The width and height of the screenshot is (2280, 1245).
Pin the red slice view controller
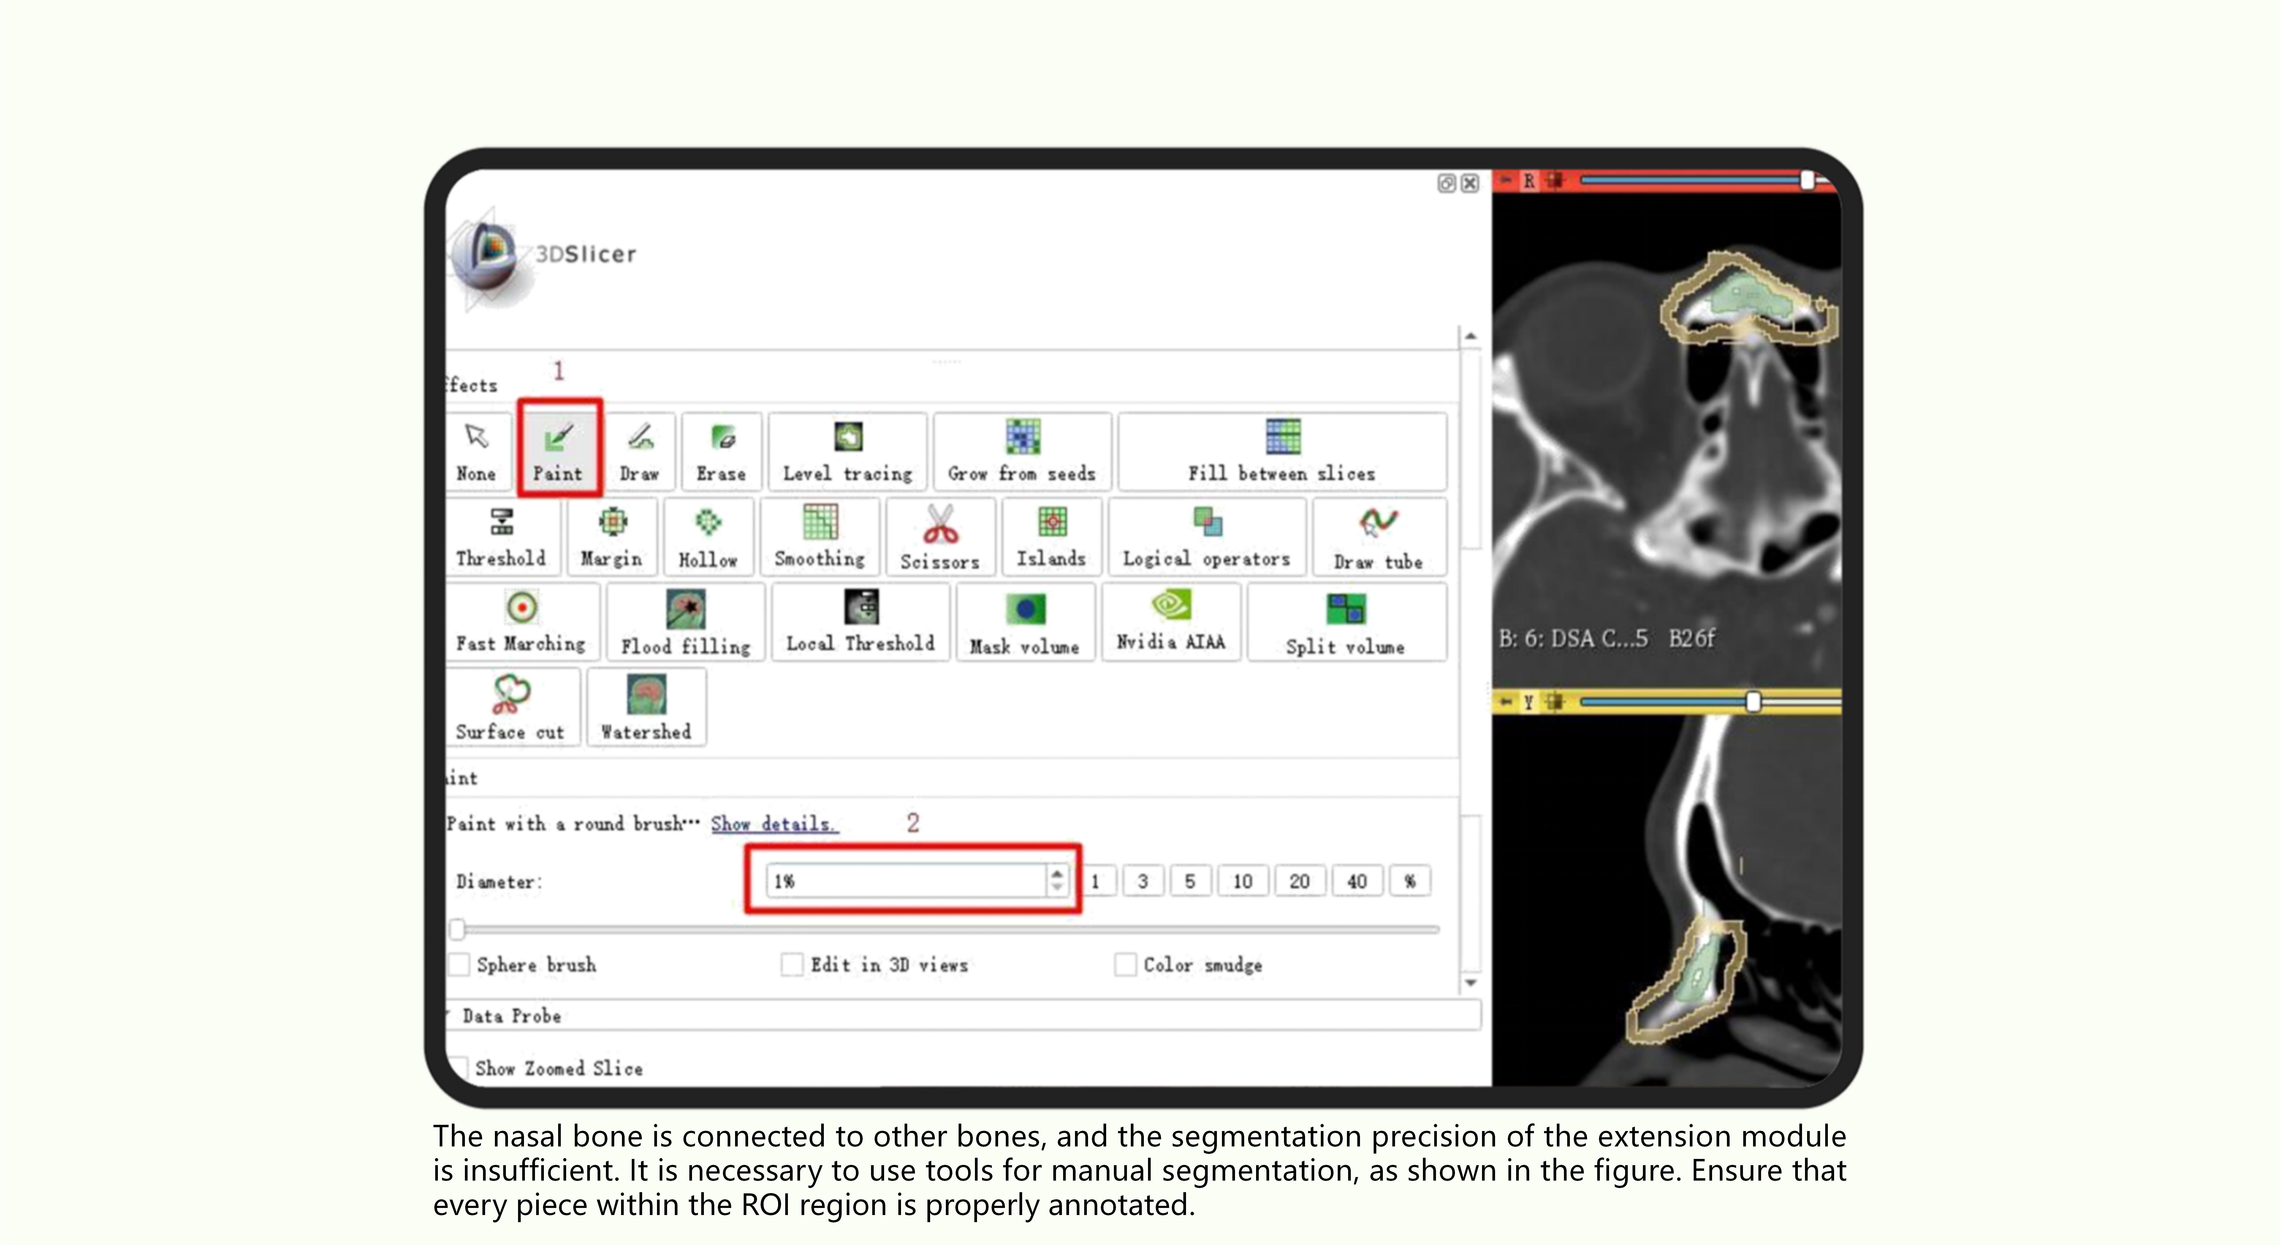[1505, 180]
